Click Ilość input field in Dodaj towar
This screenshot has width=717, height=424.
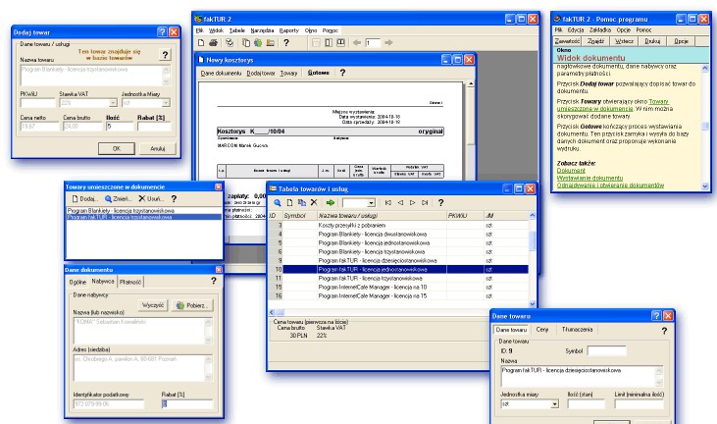[x=120, y=127]
